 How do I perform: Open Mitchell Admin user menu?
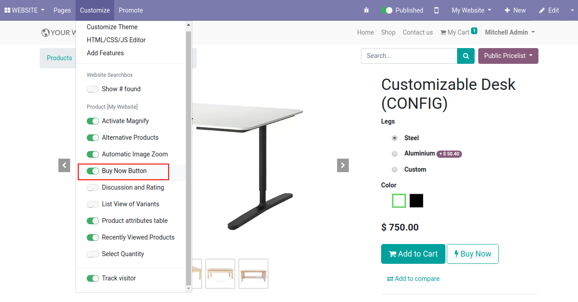[x=510, y=32]
